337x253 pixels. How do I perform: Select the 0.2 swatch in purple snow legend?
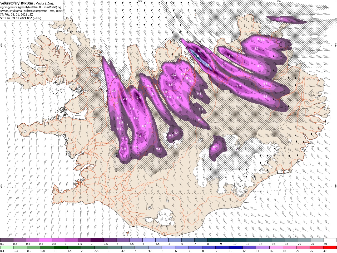click(7, 240)
